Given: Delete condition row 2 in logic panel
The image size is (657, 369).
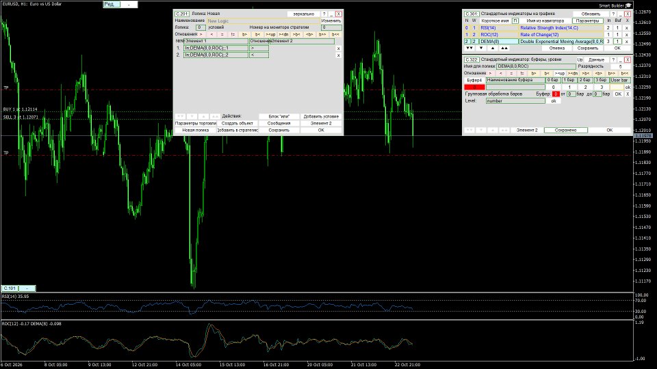Looking at the screenshot, I should coord(338,55).
